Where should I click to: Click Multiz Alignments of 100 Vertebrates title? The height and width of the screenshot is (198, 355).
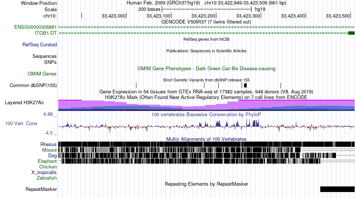206,139
